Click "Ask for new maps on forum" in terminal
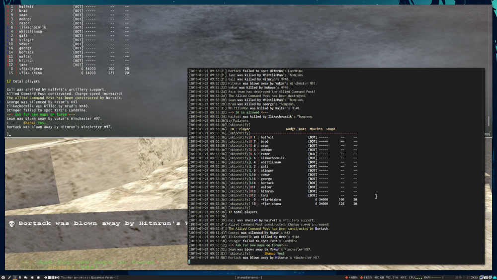This screenshot has width=497, height=280. click(x=258, y=245)
